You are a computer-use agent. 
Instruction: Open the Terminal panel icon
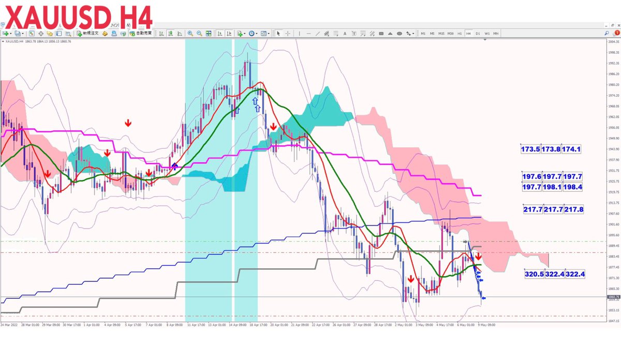pos(60,34)
